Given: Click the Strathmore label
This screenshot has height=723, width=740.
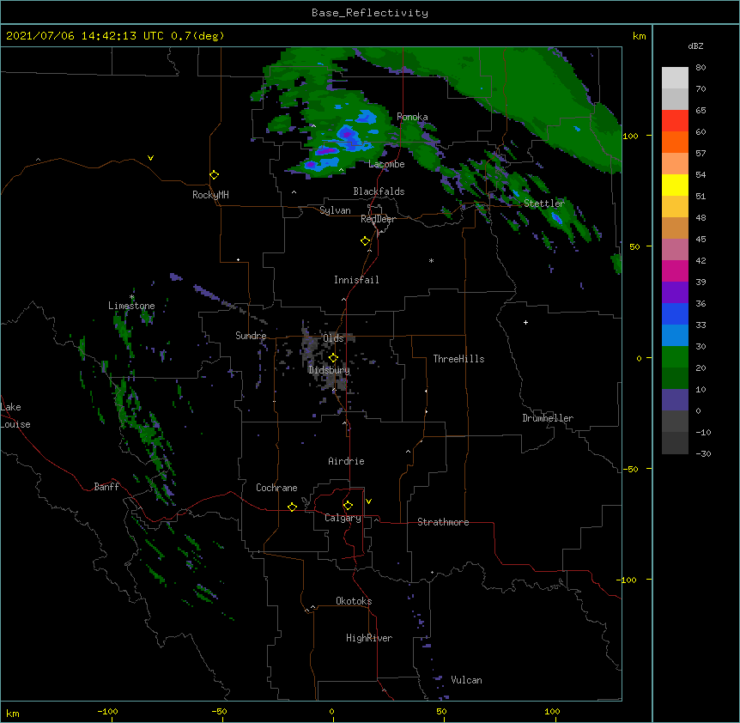Looking at the screenshot, I should (x=443, y=522).
